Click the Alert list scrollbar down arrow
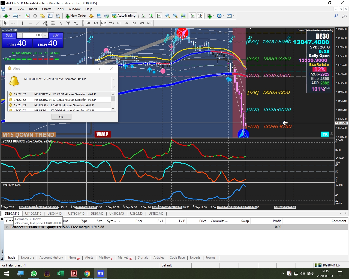 [113, 108]
